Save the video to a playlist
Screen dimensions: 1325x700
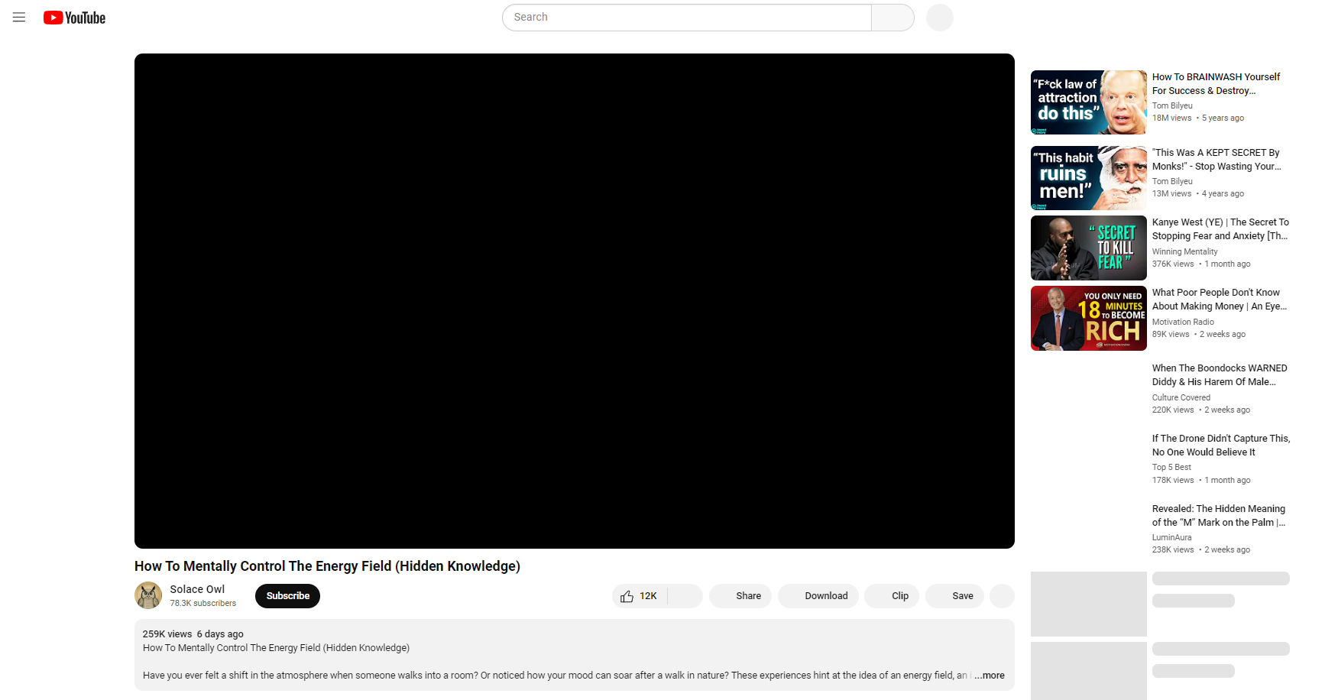tap(954, 596)
